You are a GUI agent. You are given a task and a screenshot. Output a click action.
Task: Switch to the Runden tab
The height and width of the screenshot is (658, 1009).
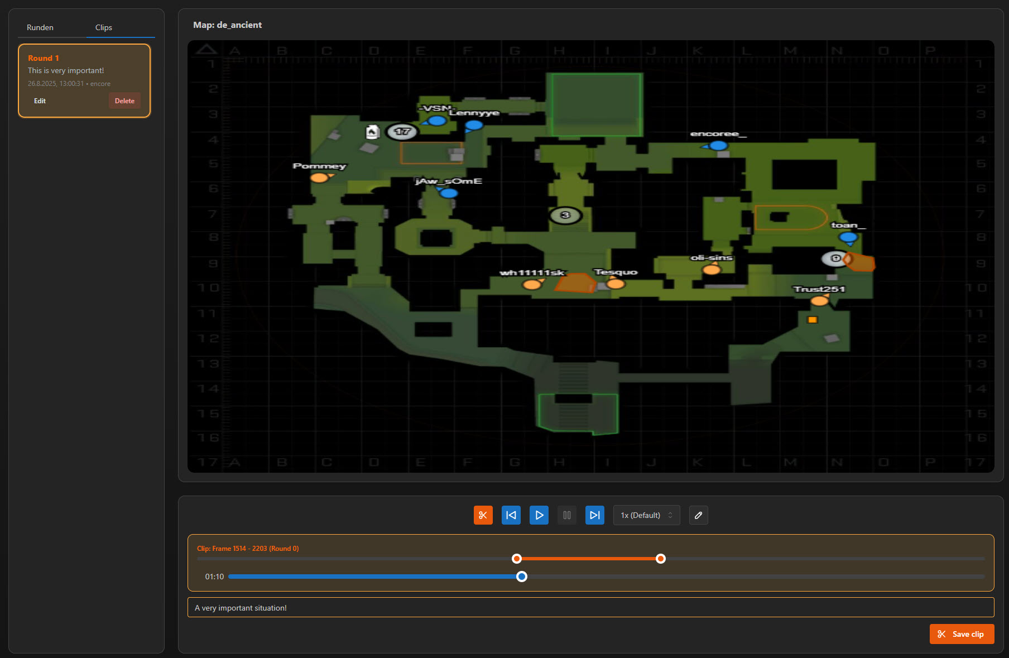click(40, 27)
